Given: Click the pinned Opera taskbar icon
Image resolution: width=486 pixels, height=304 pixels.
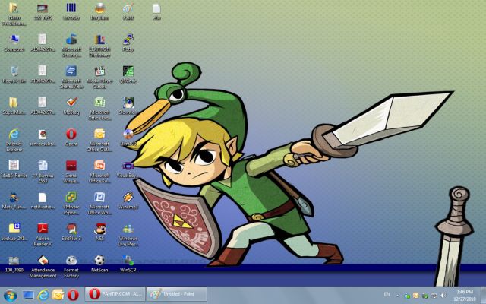Looking at the screenshot, I should pyautogui.click(x=73, y=295).
